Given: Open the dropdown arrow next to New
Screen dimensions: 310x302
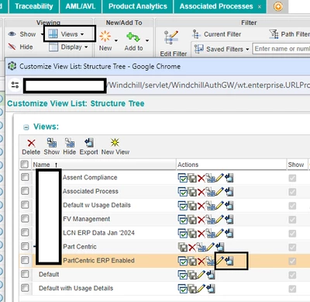Looking at the screenshot, I should pos(116,40).
